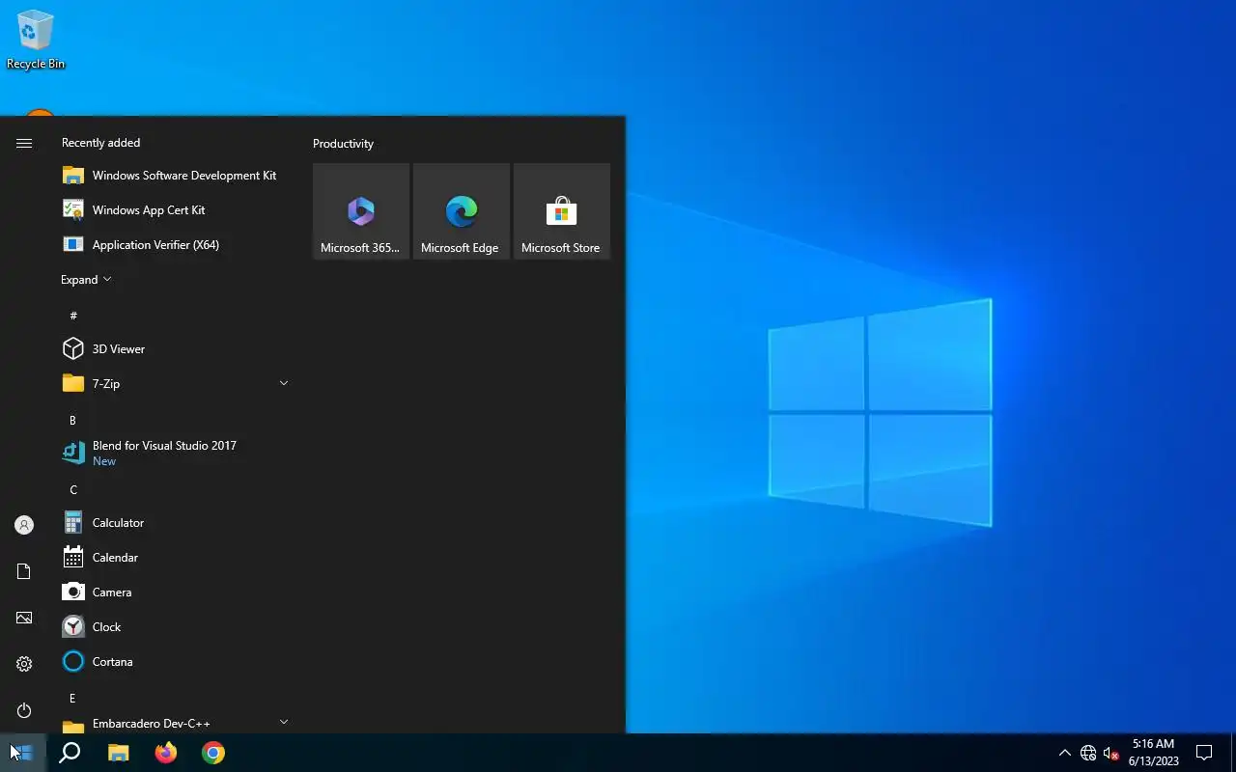
Task: Open Settings gear in Start sidebar
Action: pyautogui.click(x=24, y=664)
